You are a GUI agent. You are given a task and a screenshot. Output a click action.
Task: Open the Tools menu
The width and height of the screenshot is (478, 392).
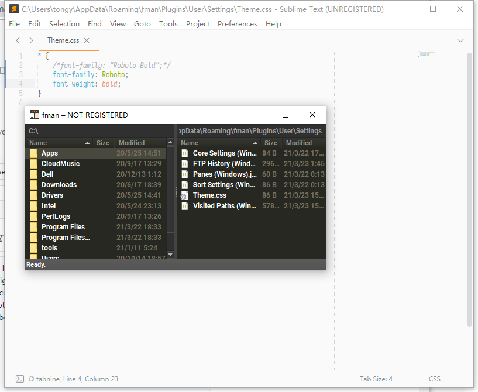tap(168, 24)
